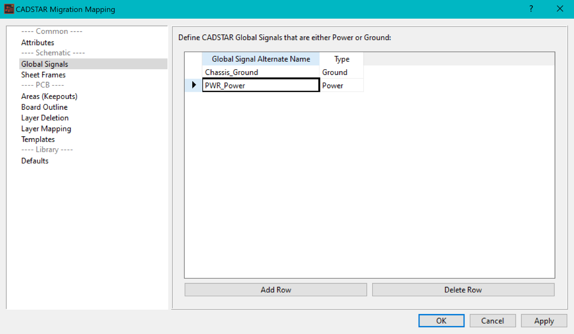The image size is (574, 334).
Task: Open Layer Deletion settings
Action: click(45, 118)
